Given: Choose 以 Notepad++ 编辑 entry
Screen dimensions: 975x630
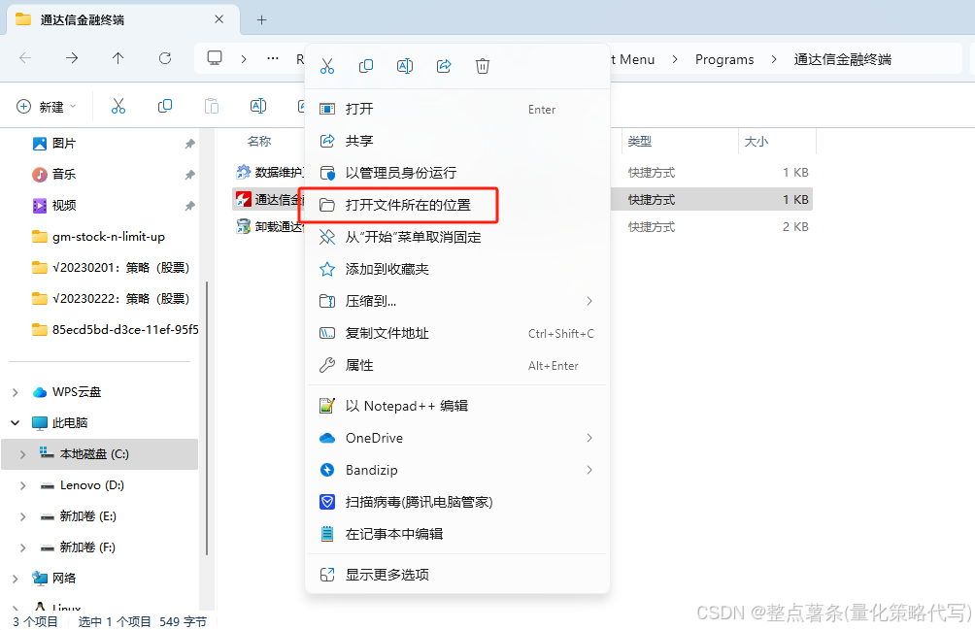Looking at the screenshot, I should (457, 407).
